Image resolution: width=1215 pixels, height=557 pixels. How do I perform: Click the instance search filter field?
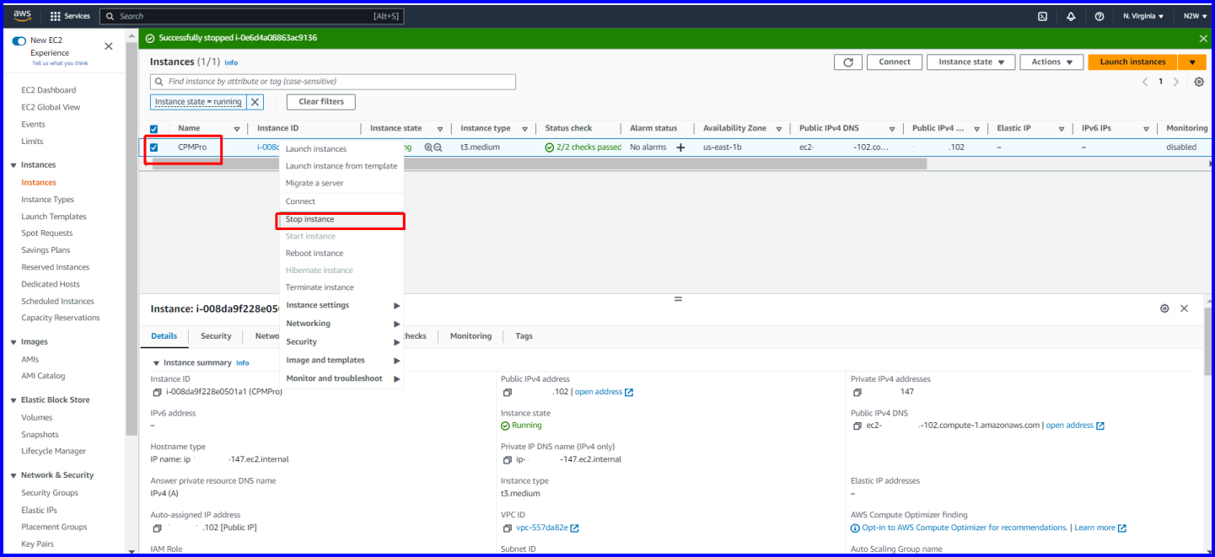coord(333,82)
